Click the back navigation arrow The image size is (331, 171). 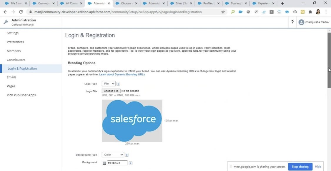pyautogui.click(x=5, y=12)
